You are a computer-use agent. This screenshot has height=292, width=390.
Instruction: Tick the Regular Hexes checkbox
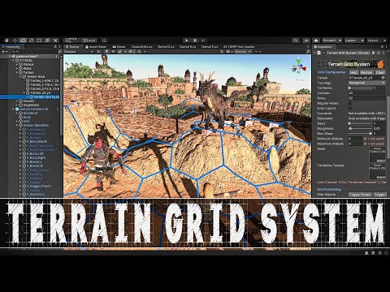350,103
